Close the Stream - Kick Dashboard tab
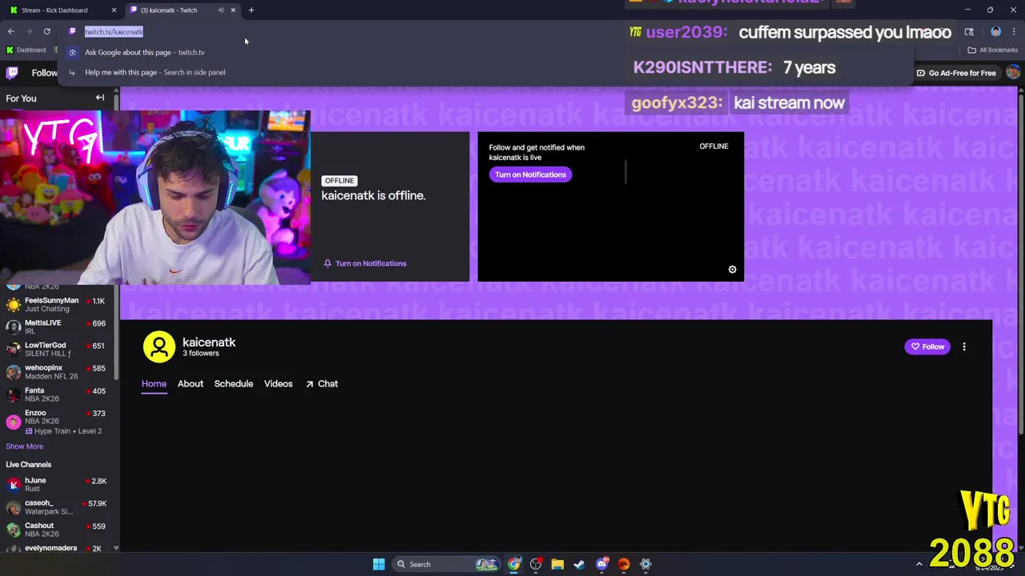The image size is (1025, 576). coord(114,10)
